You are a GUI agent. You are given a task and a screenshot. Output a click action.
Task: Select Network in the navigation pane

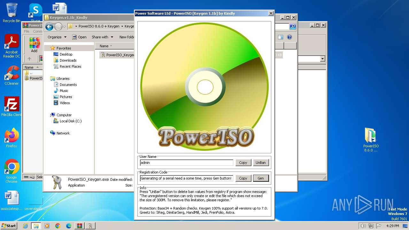63,133
